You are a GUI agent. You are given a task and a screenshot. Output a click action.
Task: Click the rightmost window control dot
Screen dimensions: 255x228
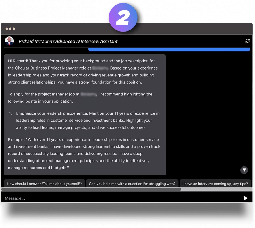pos(14,29)
